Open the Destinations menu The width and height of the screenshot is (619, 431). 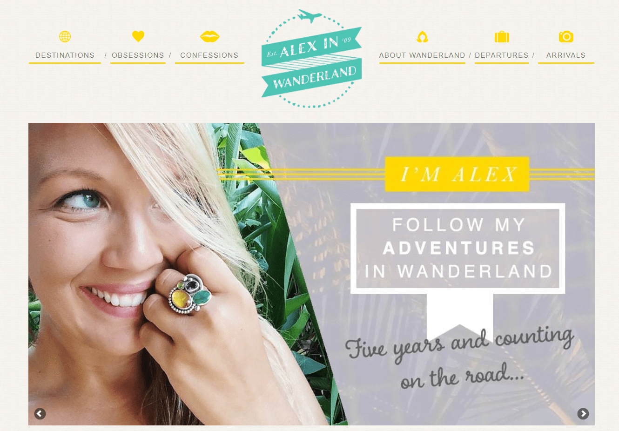pyautogui.click(x=65, y=55)
